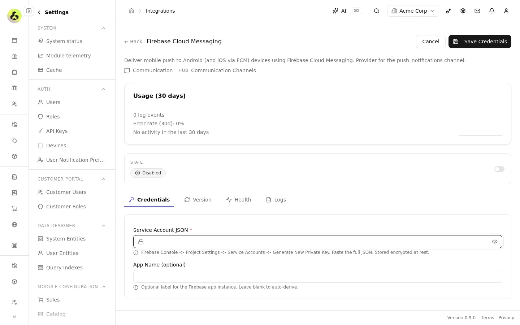Open the Acme Corp organization dropdown
This screenshot has height=325, width=520.
click(x=413, y=11)
